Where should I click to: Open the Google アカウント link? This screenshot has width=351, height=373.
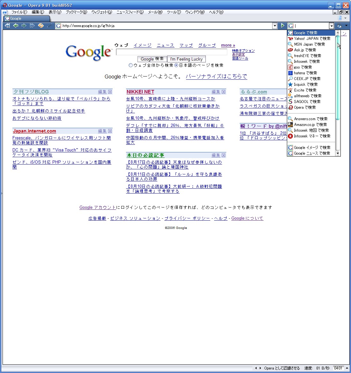(x=98, y=208)
